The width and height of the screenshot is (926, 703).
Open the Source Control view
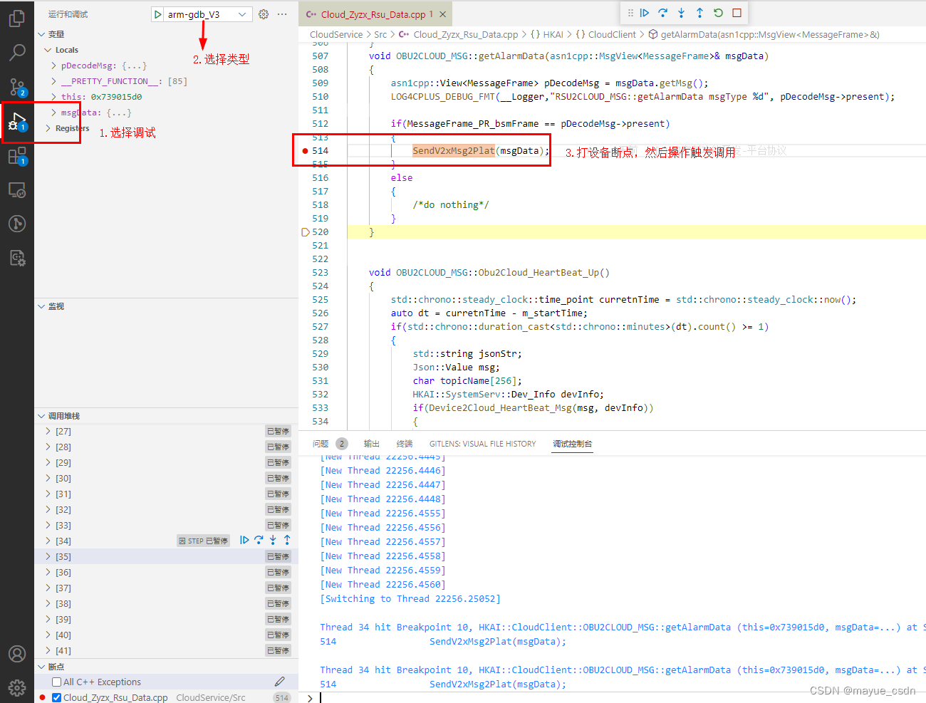17,87
